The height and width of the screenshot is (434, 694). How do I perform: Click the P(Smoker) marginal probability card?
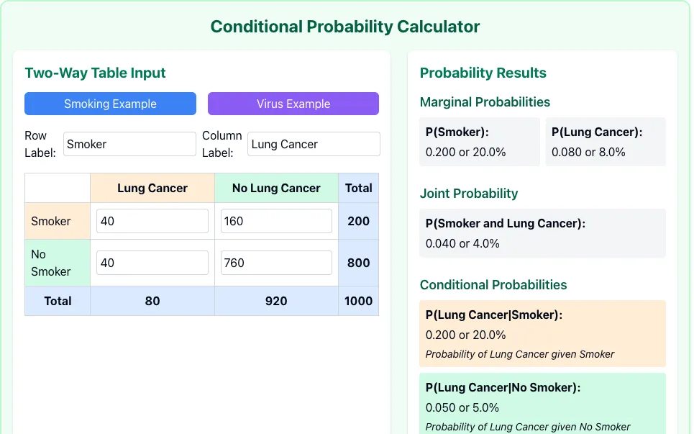(x=480, y=142)
